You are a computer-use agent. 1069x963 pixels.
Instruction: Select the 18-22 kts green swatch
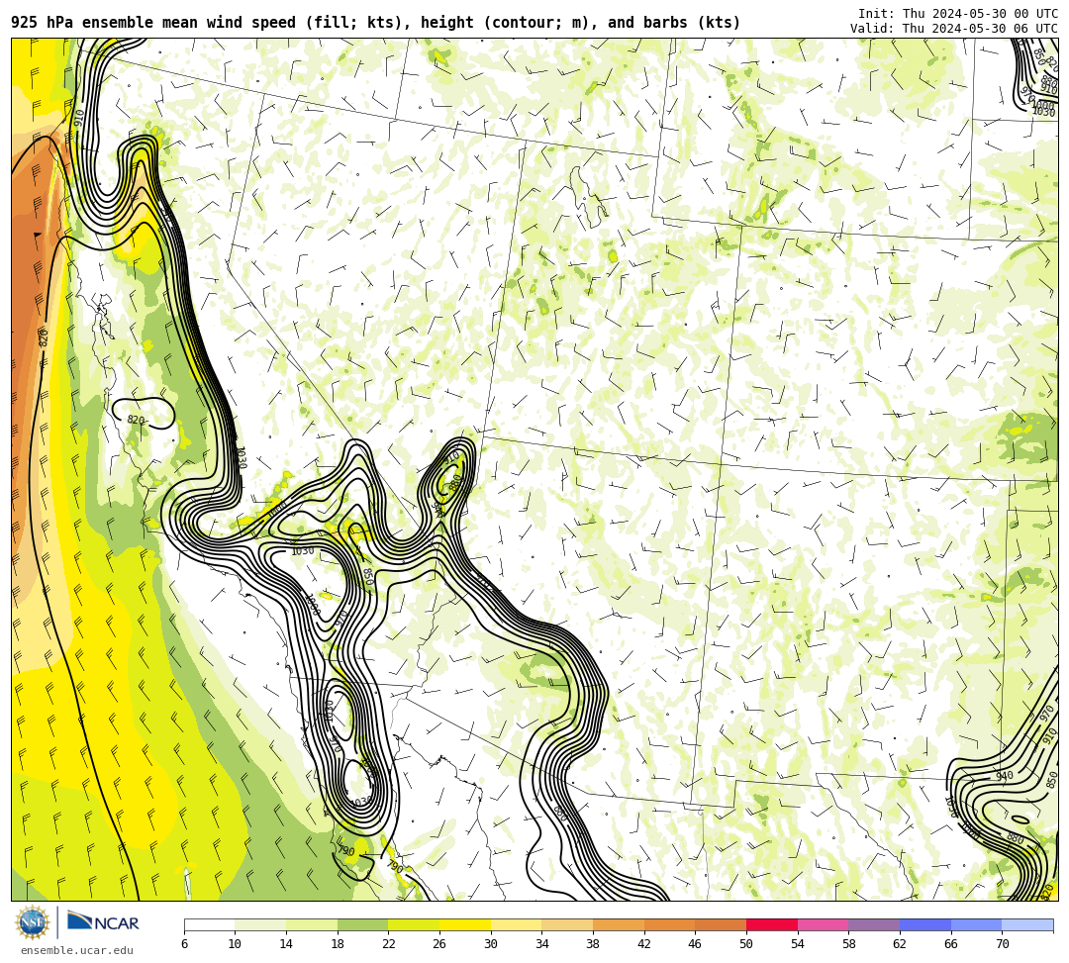point(362,924)
